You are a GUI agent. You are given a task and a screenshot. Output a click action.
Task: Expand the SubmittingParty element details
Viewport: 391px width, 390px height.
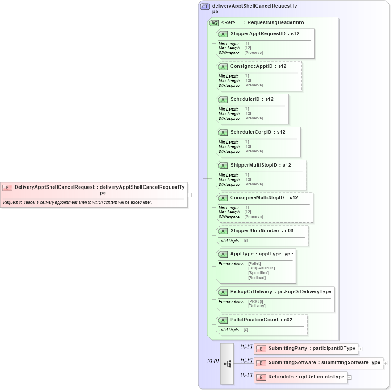(x=360, y=349)
